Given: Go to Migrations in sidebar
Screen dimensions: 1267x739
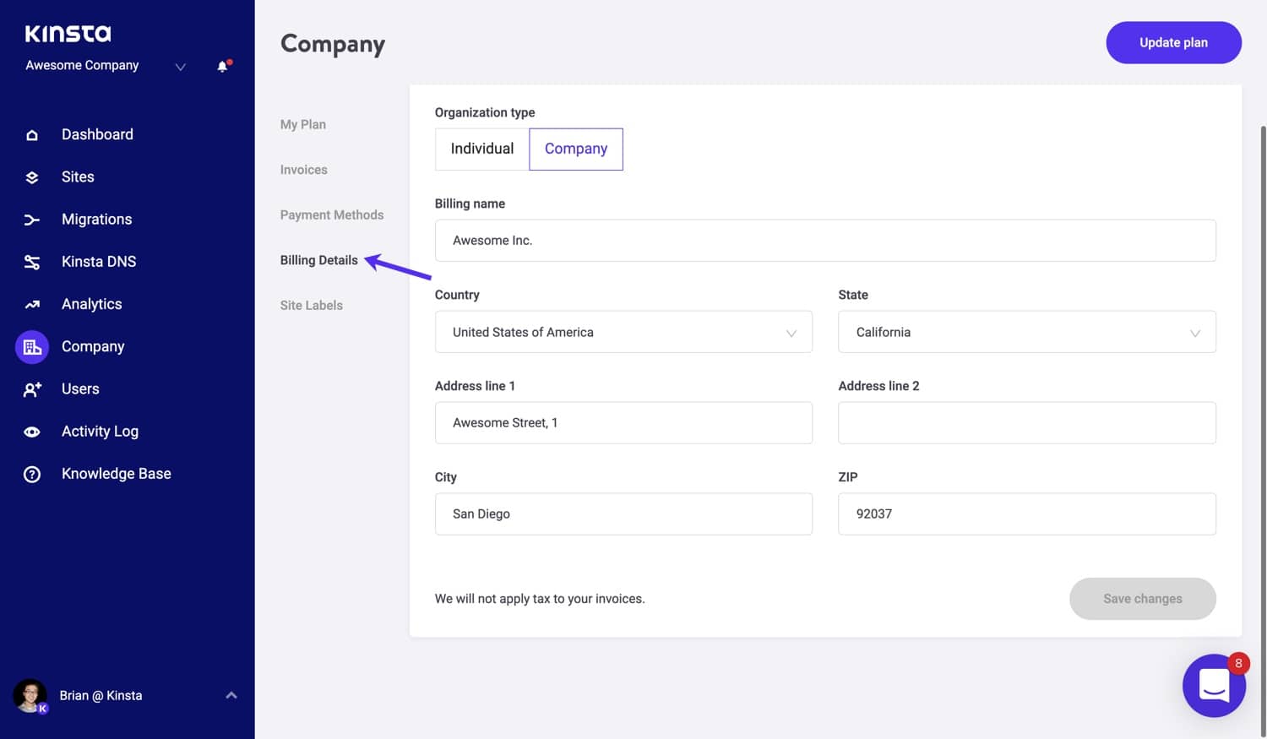Looking at the screenshot, I should pyautogui.click(x=97, y=220).
